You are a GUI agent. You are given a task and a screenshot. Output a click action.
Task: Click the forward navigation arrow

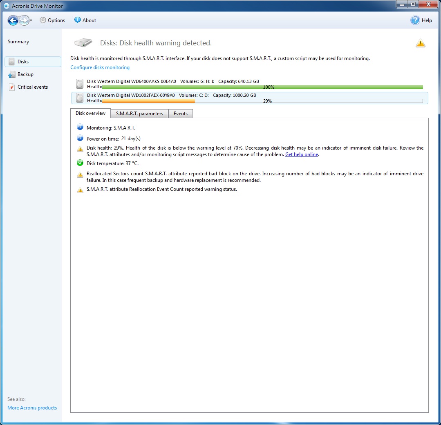pos(24,20)
